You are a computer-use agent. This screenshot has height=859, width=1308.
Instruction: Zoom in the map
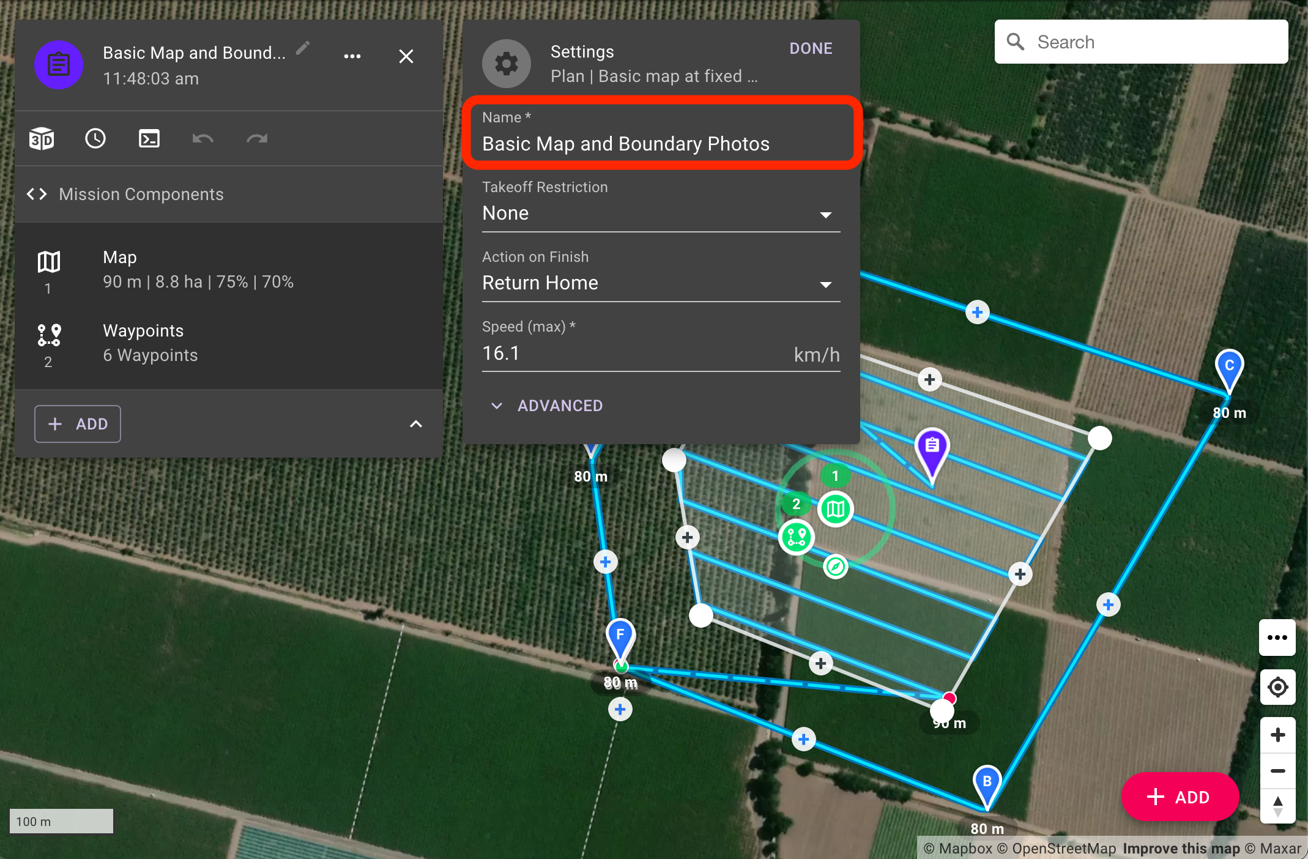point(1277,735)
